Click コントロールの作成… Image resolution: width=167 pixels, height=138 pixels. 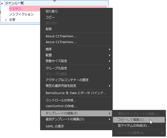click(61, 100)
